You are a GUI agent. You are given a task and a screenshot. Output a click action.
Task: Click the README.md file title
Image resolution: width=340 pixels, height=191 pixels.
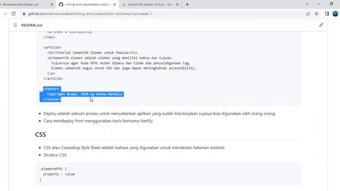[32, 25]
